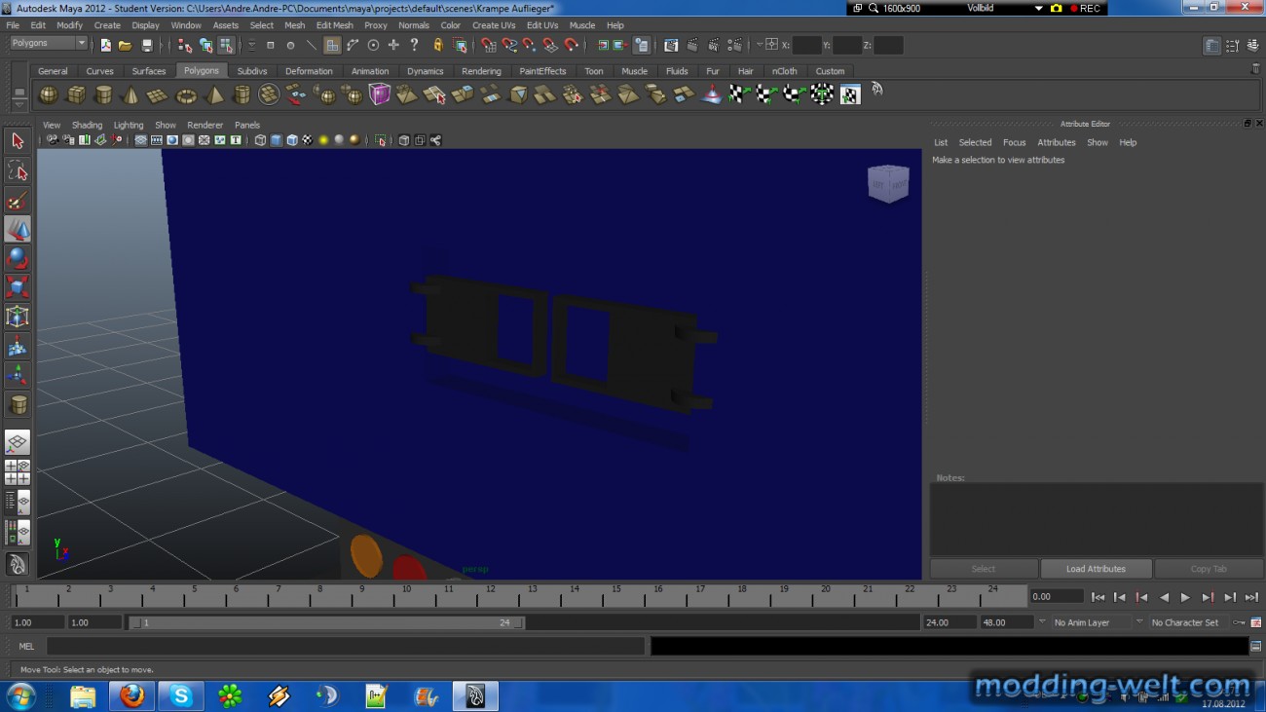The height and width of the screenshot is (712, 1266).
Task: Click the New Scene icon
Action: tap(105, 45)
